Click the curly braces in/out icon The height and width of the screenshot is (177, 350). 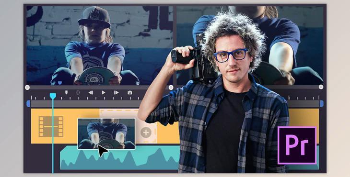pos(78,92)
